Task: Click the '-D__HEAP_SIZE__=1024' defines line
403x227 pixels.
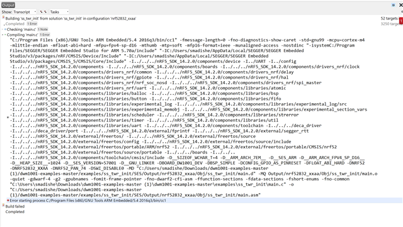Action: click(187, 163)
